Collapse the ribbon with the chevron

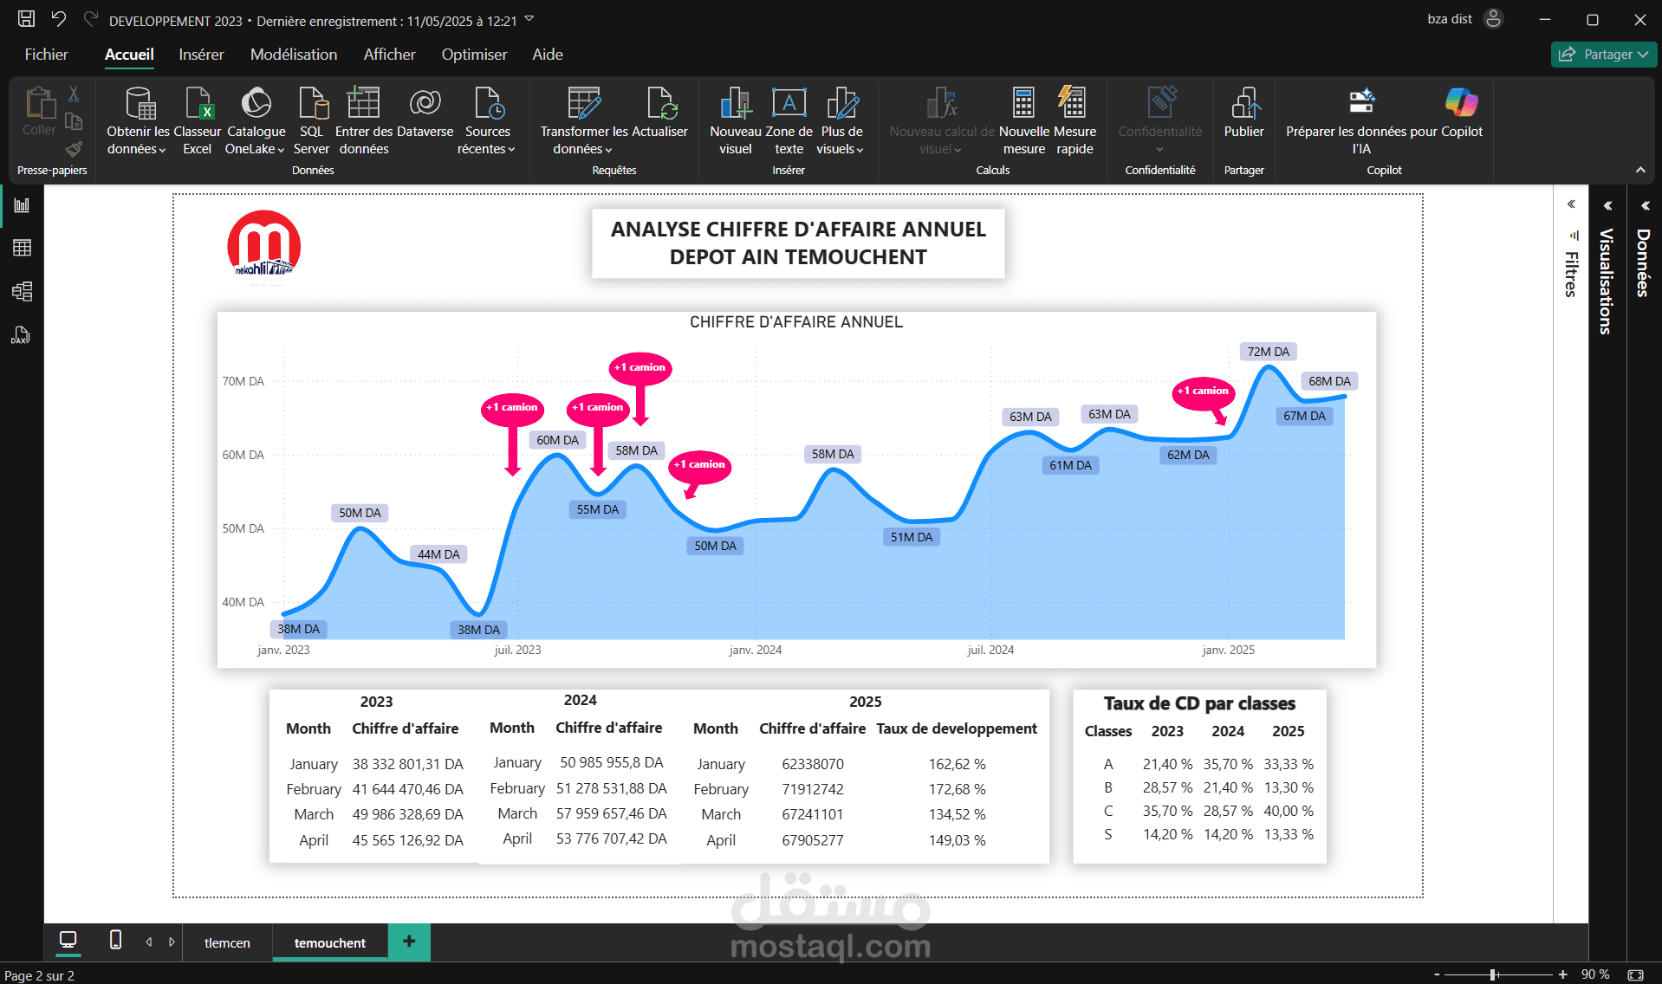click(x=1640, y=171)
